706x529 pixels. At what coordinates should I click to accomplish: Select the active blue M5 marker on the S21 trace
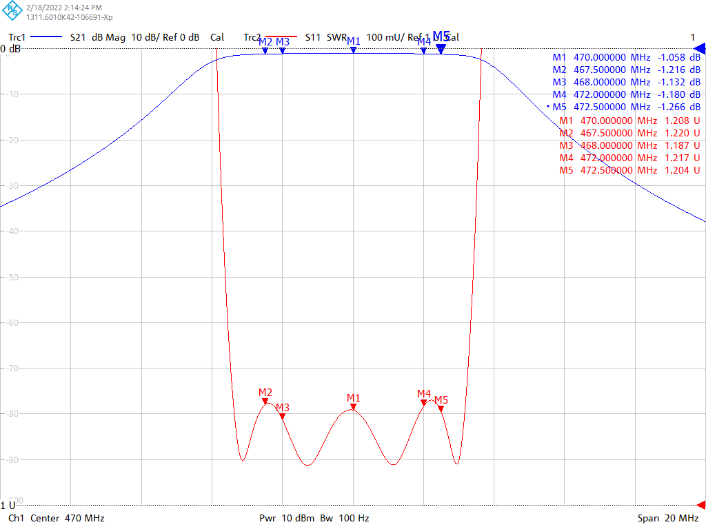coord(441,49)
